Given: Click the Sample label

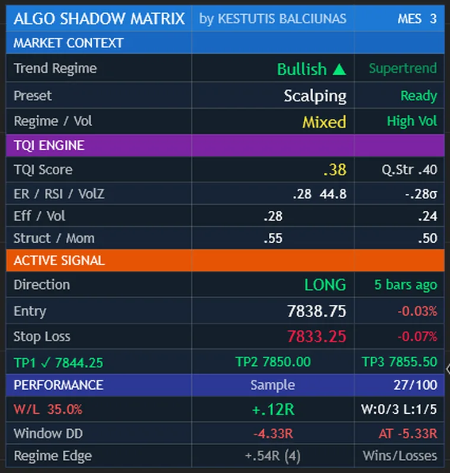Looking at the screenshot, I should (x=272, y=385).
